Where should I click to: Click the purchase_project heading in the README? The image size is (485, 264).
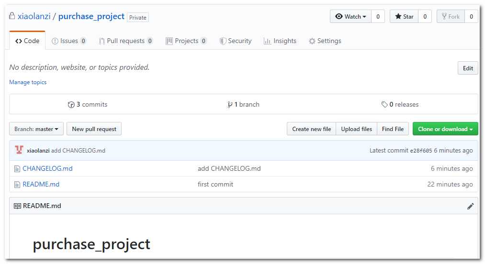tap(91, 244)
